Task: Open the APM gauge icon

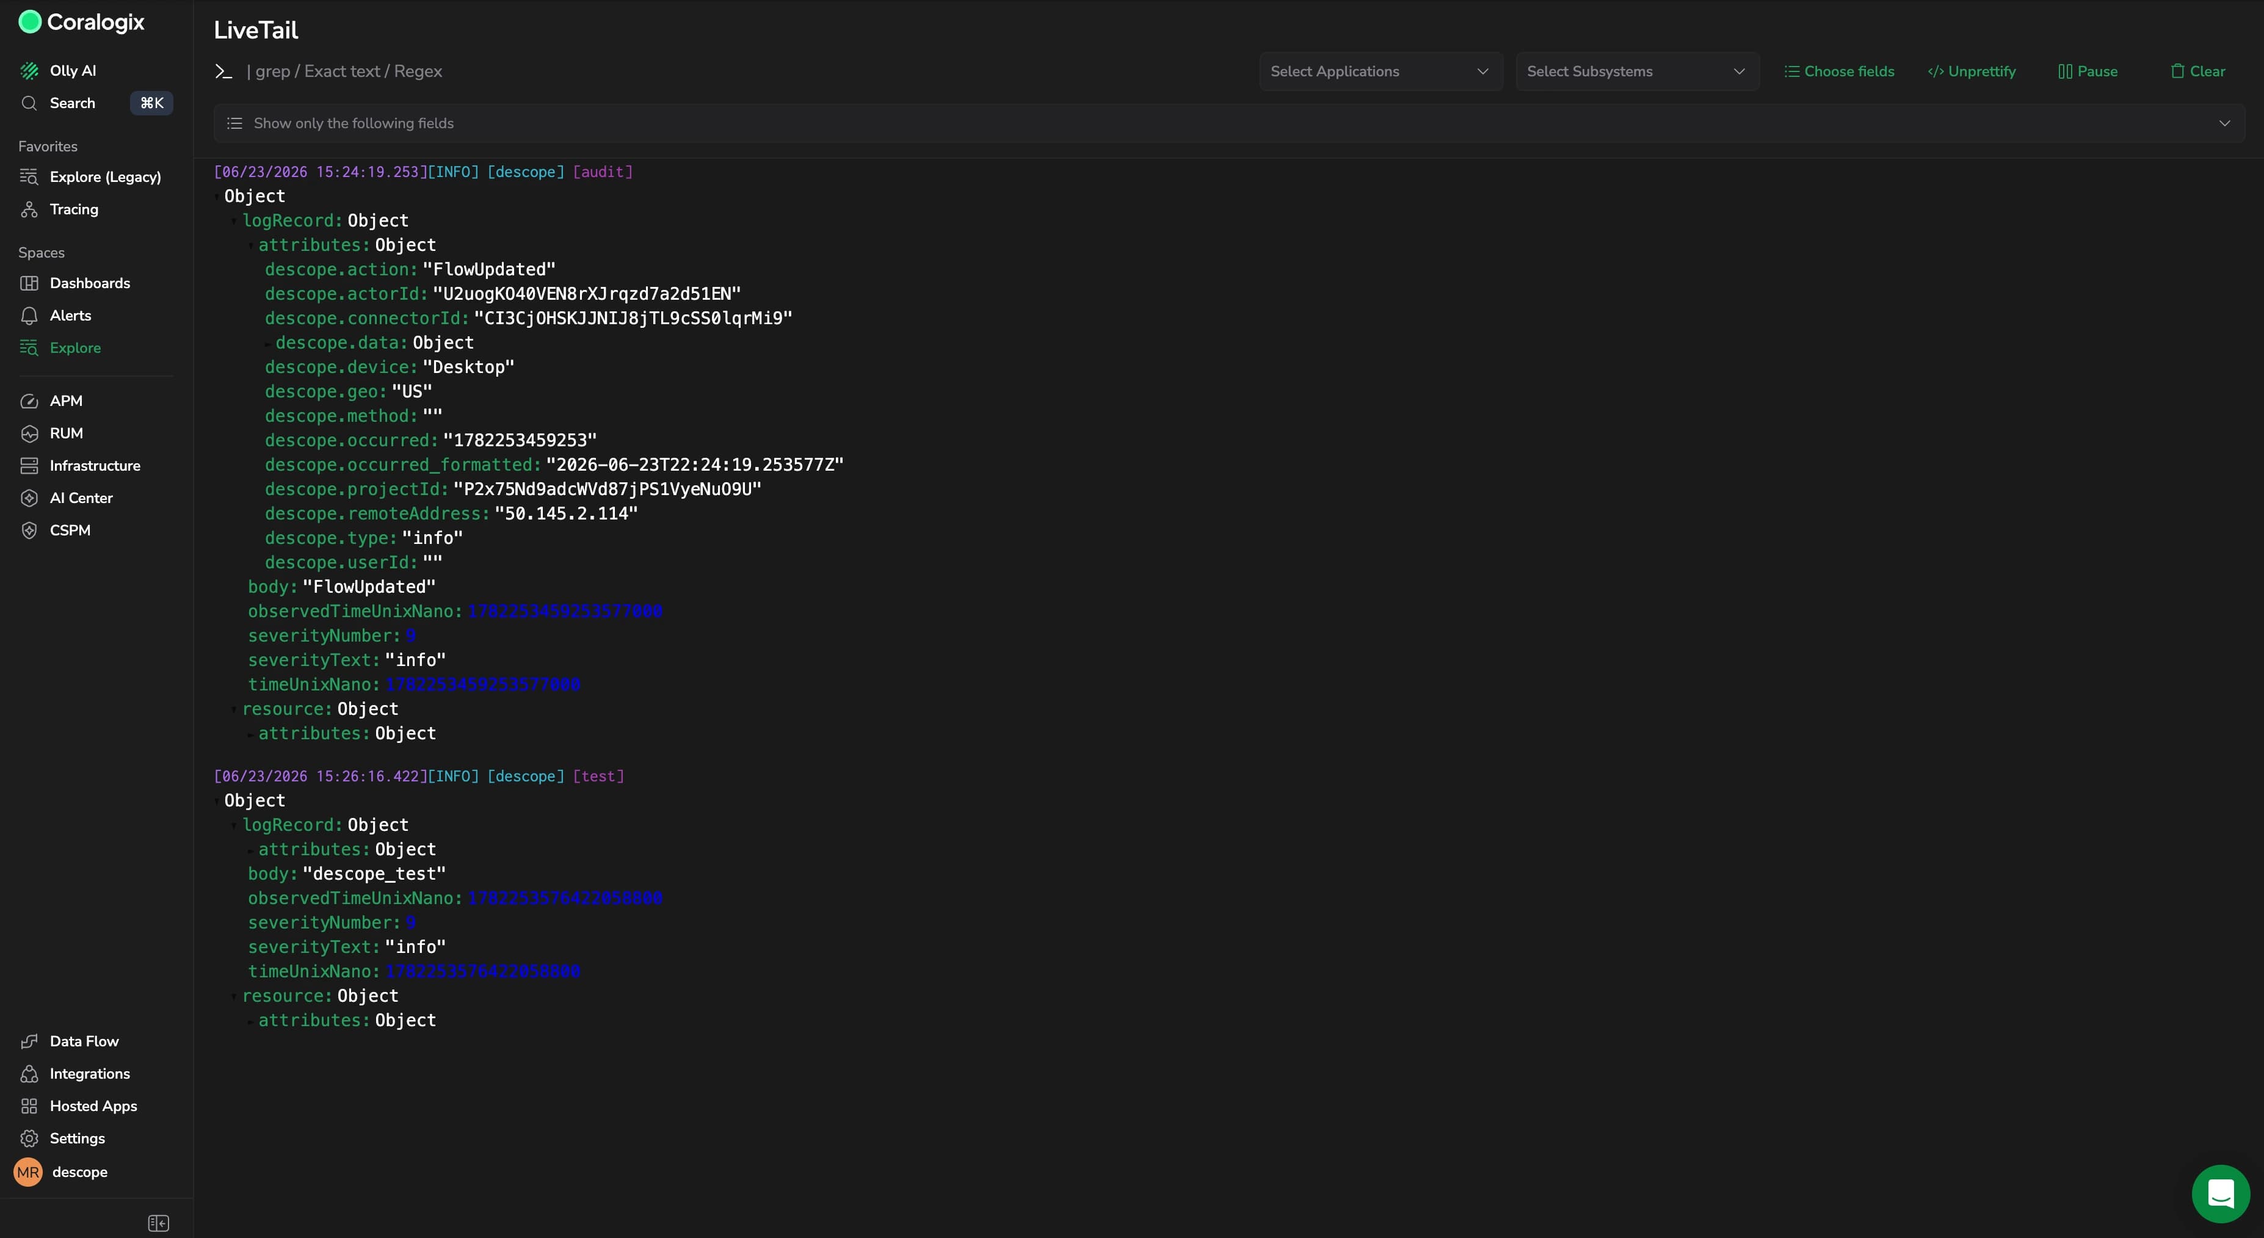Action: point(29,400)
